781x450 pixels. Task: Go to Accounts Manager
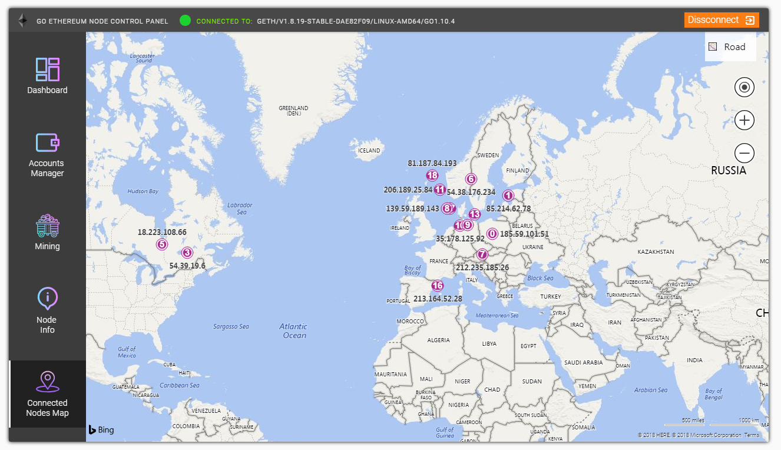coord(47,155)
